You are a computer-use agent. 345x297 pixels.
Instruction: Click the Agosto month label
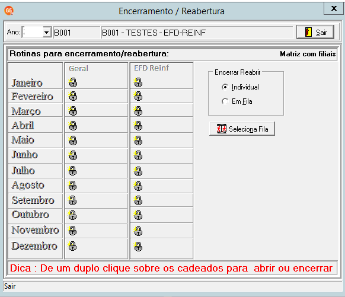(x=28, y=185)
